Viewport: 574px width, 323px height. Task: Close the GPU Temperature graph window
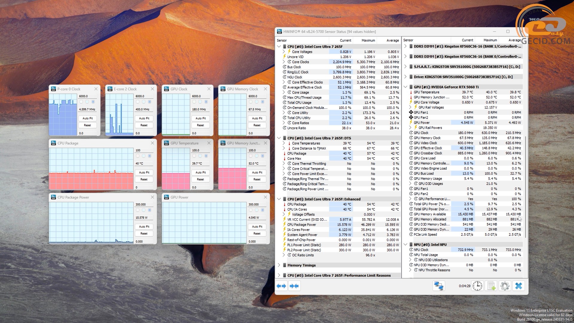coord(209,143)
